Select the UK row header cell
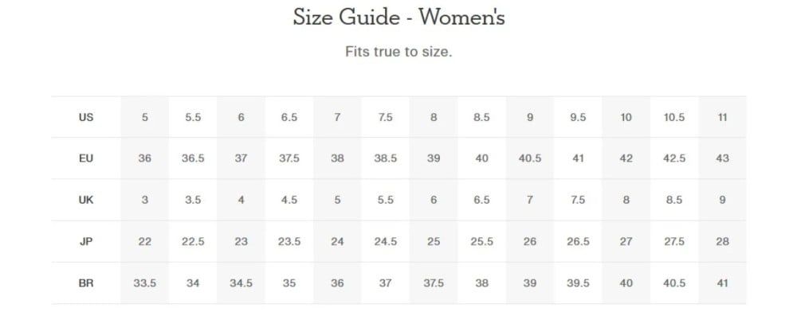Screen dimensions: 797x312 click(x=86, y=200)
